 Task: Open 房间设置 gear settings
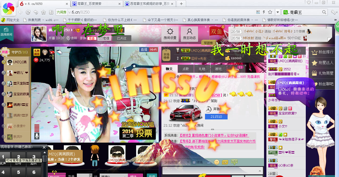click(170, 34)
